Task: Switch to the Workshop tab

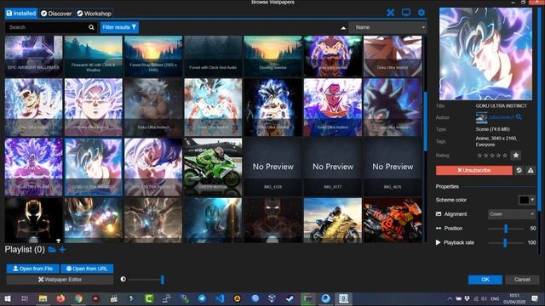Action: 95,14
